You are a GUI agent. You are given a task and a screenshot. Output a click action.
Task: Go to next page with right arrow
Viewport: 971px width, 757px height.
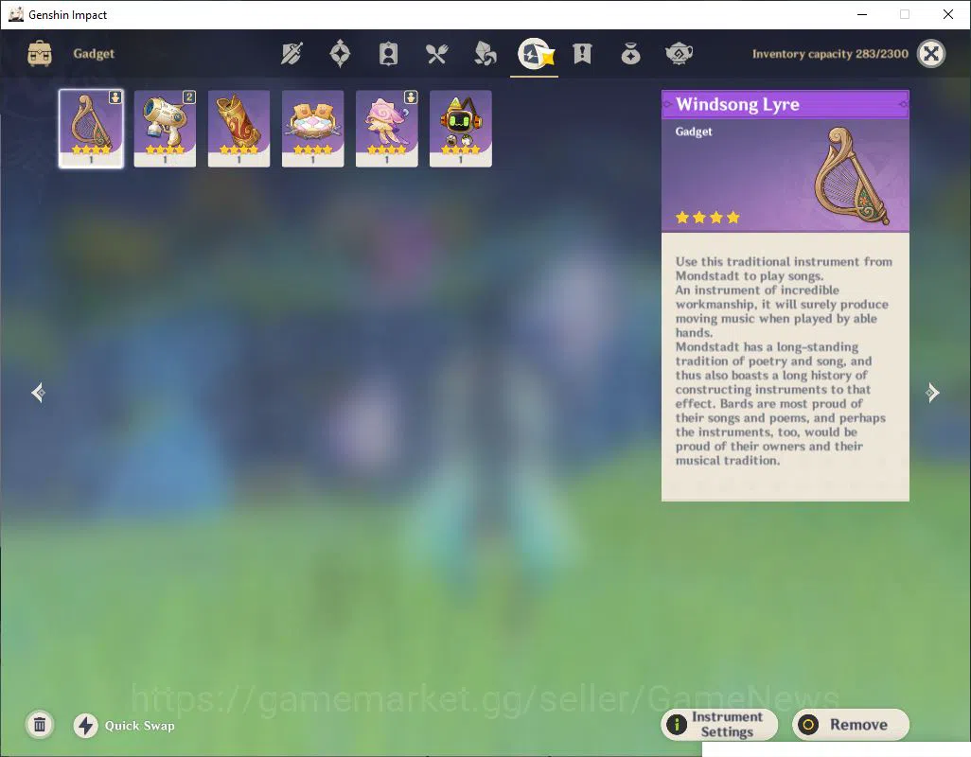click(x=932, y=393)
